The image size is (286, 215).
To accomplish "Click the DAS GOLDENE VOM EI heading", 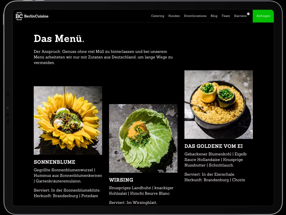I will click(x=214, y=146).
